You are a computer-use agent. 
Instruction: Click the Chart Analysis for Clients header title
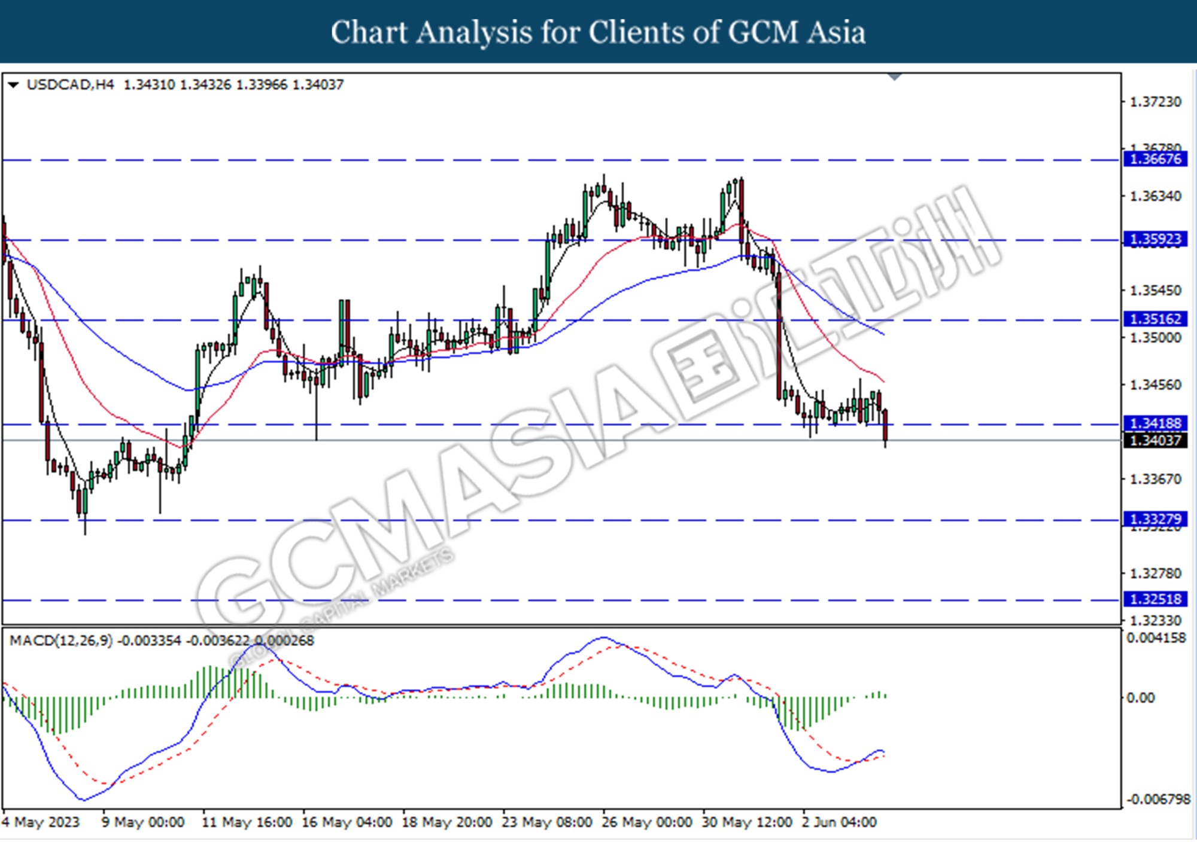point(598,32)
